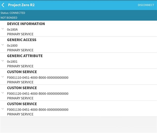Click PRIMARY SERVICE under UUID F0001130
This screenshot has width=157, height=133.
pos(20,114)
